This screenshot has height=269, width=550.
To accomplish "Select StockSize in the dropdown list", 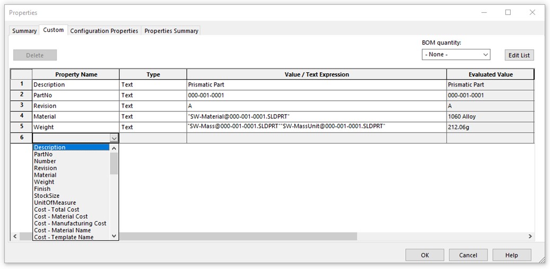I will coord(47,196).
